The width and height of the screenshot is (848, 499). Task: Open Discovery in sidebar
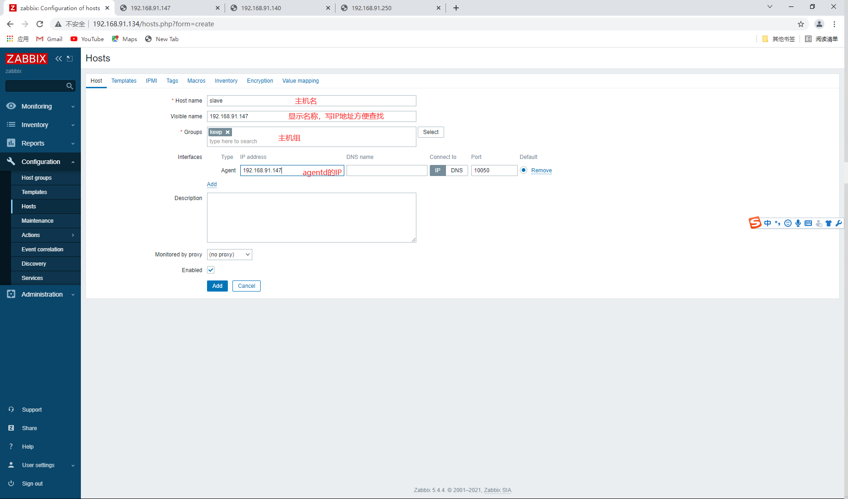point(46,264)
